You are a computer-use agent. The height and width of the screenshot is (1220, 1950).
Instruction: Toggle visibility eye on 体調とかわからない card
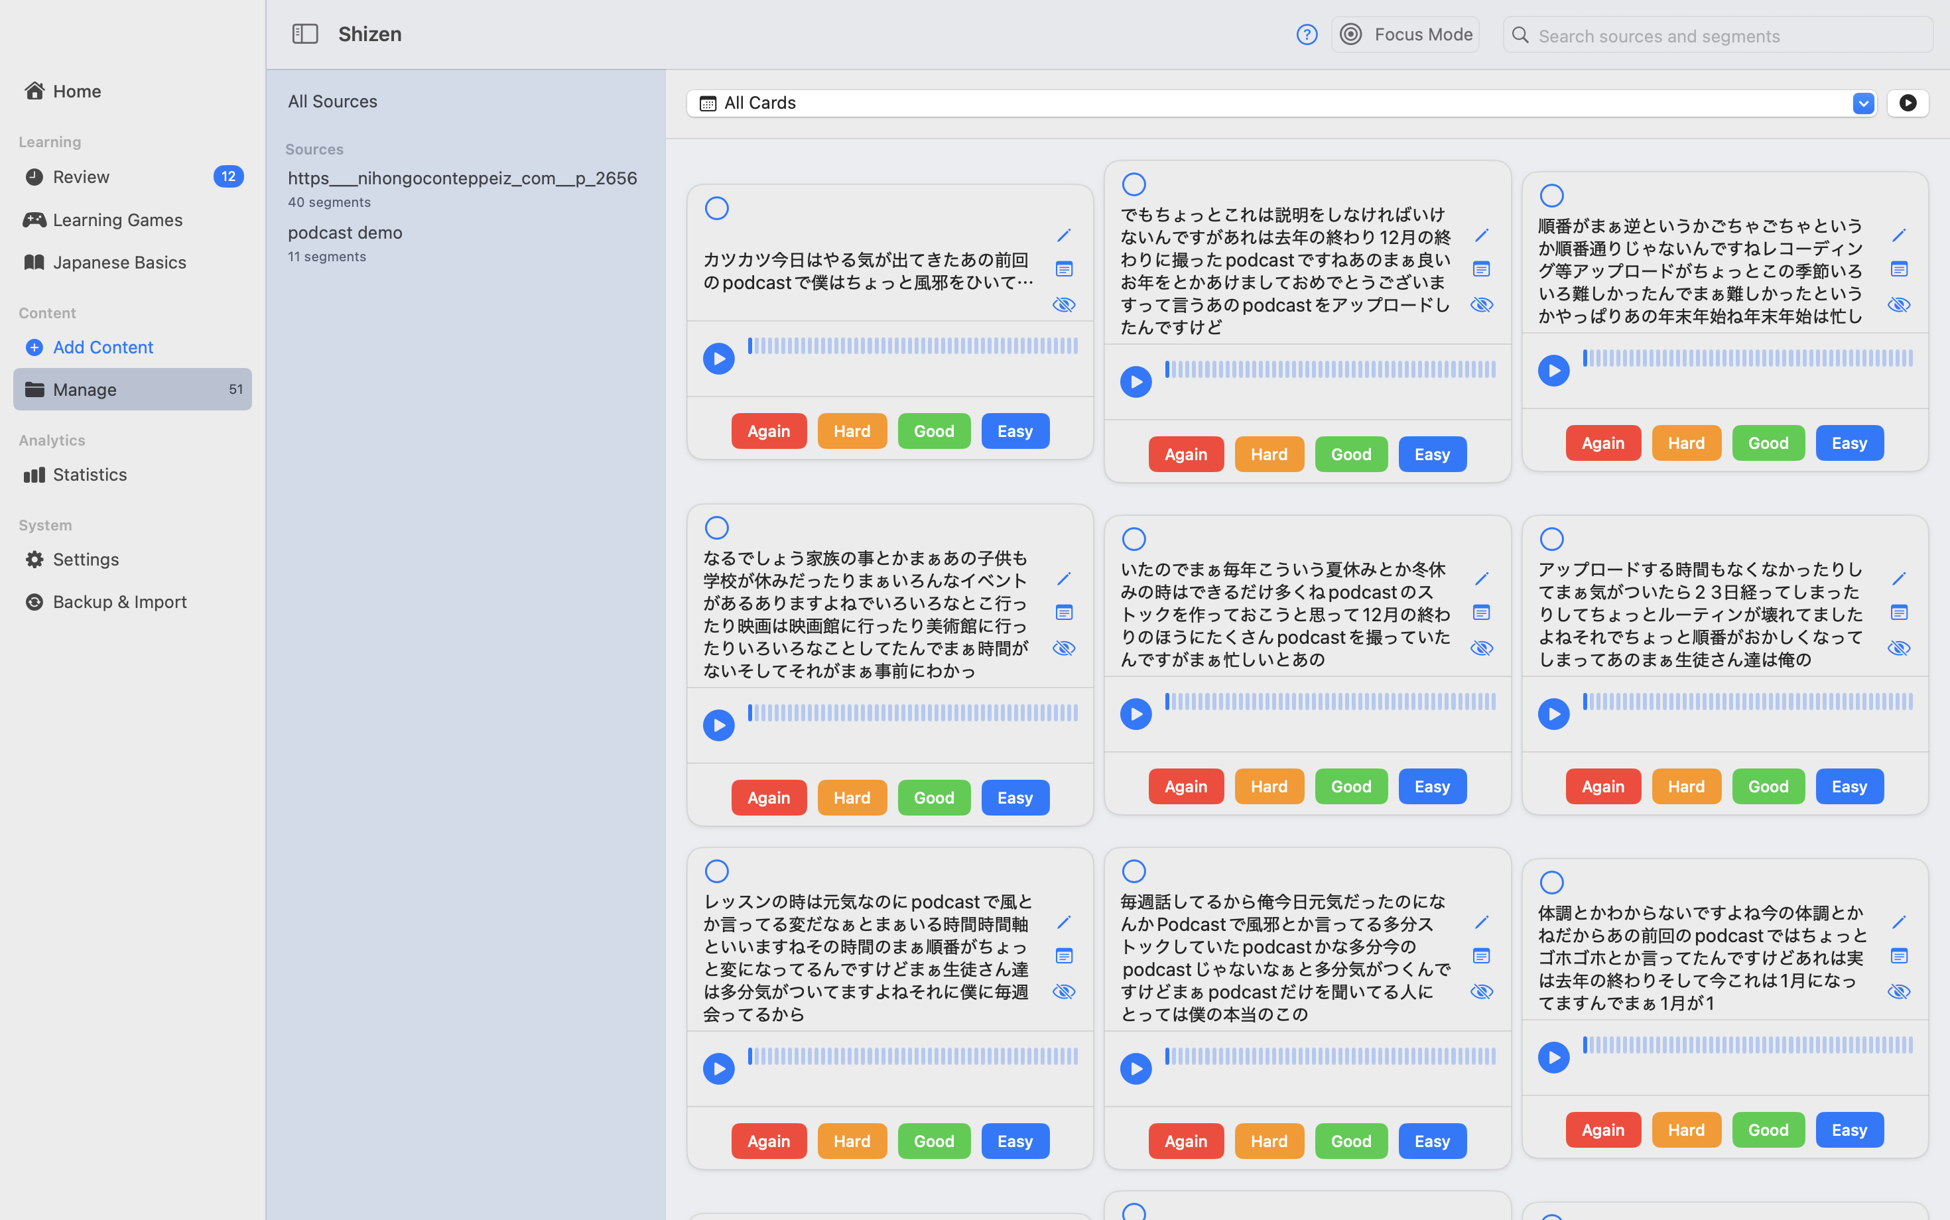pos(1898,992)
